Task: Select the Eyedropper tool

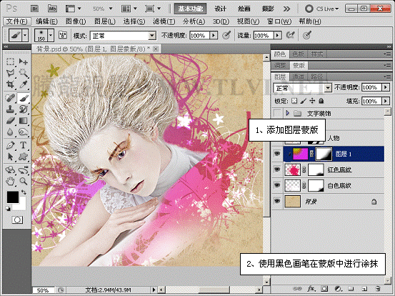Action: (x=23, y=84)
